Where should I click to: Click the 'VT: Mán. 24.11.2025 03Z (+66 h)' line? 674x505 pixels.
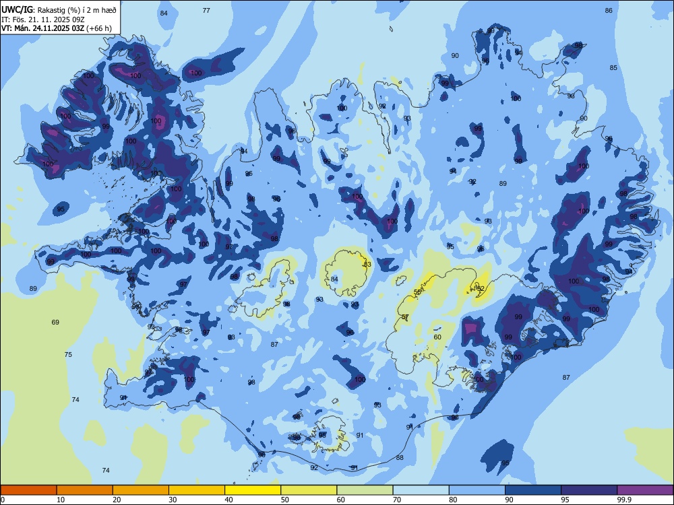pos(57,28)
